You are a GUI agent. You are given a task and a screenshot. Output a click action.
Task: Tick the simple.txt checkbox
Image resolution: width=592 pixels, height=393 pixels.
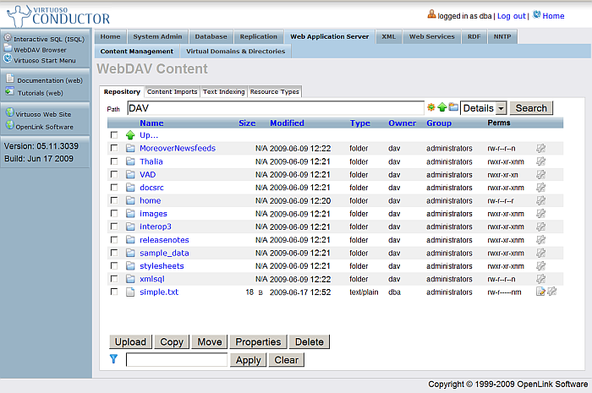click(114, 292)
